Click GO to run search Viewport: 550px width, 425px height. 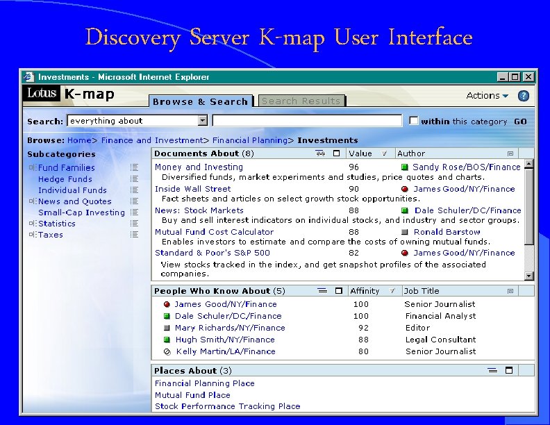click(520, 122)
